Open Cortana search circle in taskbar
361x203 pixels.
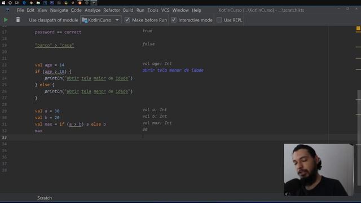(10, 3)
